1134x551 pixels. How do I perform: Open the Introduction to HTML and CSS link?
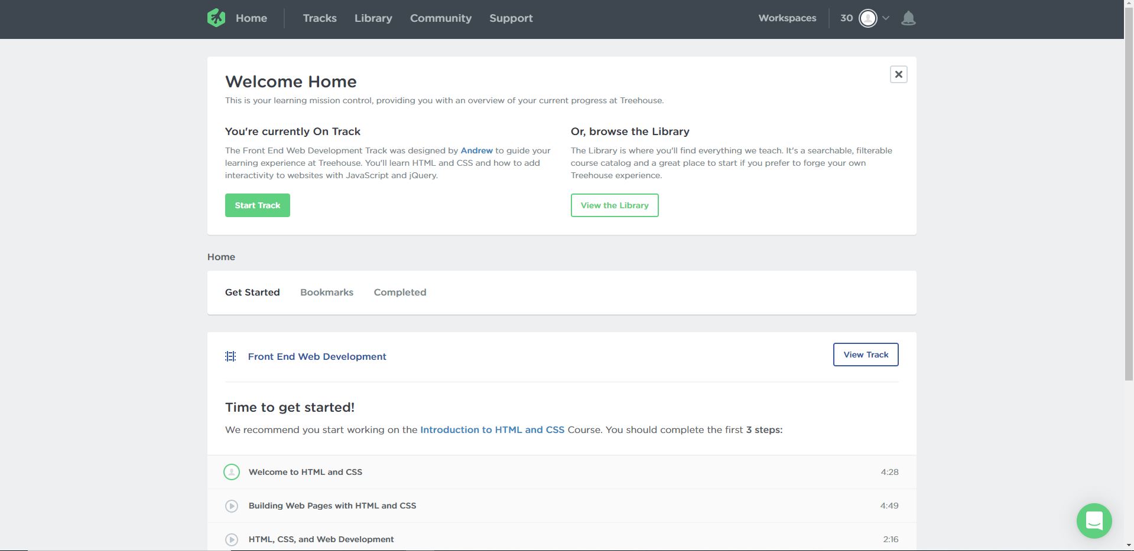(x=492, y=430)
